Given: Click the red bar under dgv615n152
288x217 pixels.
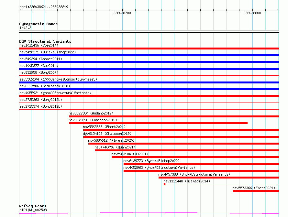Looking at the screenshot, I should (x=181, y=137).
